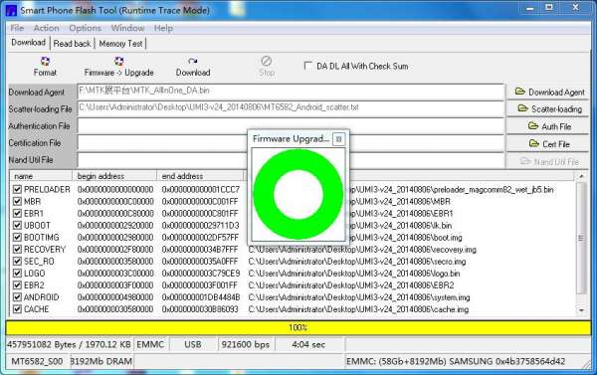Click the Authentication File input field
597x375 pixels.
[x=291, y=126]
